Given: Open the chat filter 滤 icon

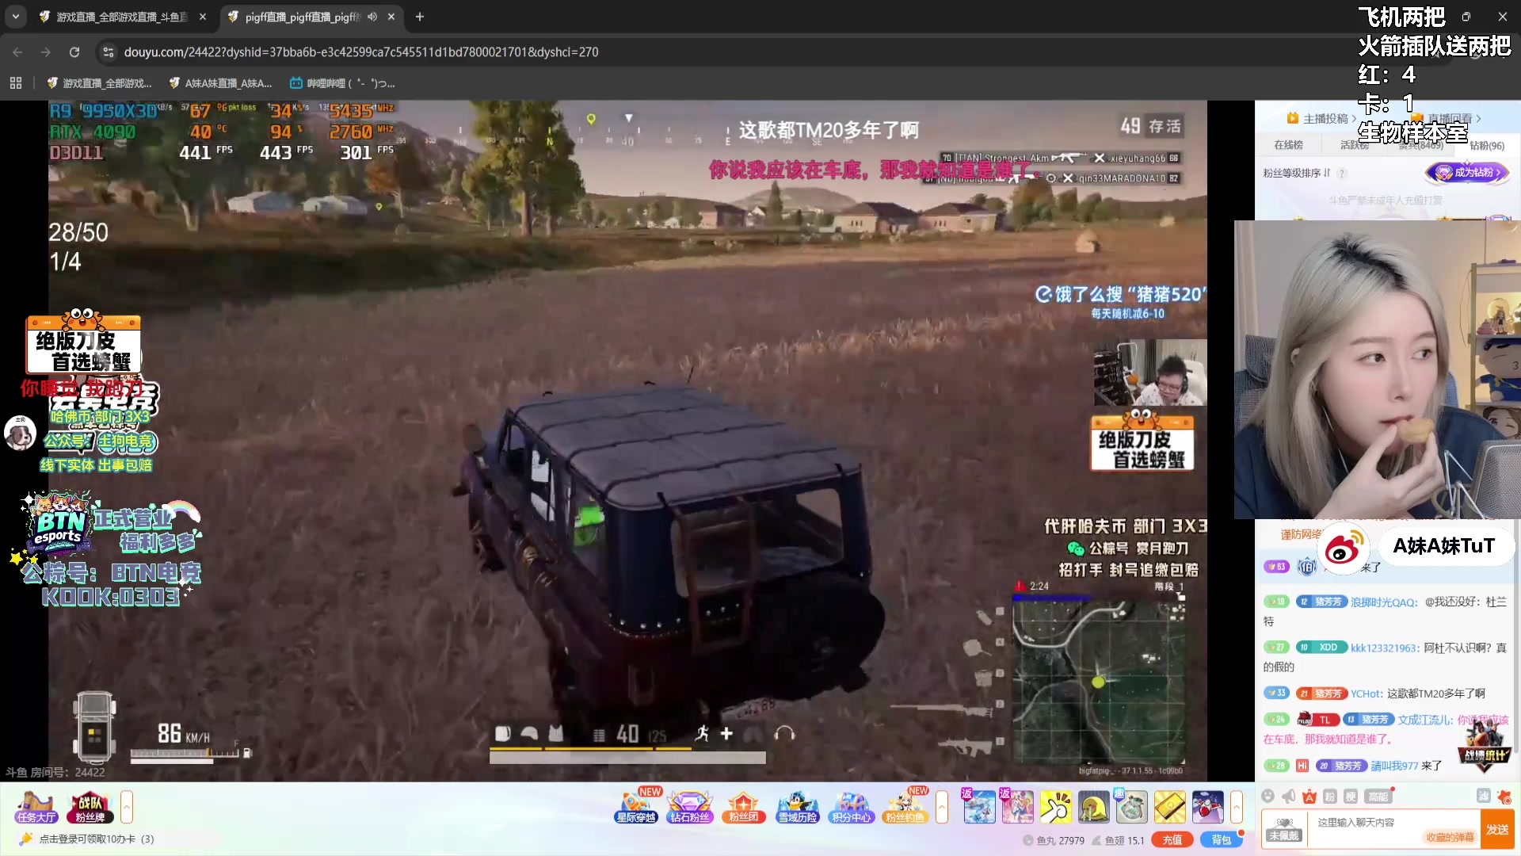Looking at the screenshot, I should pos(1484,797).
